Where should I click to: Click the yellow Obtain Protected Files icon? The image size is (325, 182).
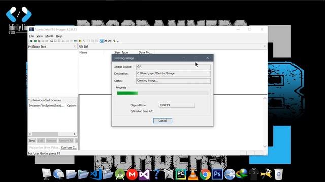(x=80, y=41)
